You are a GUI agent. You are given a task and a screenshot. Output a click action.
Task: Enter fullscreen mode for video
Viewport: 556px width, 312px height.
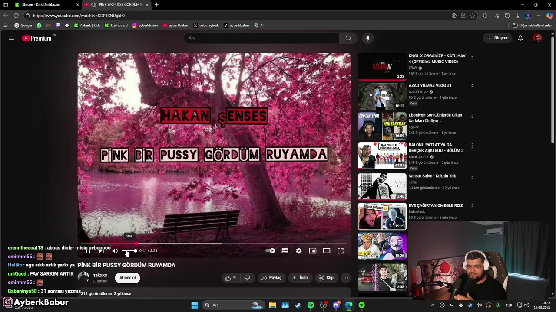pos(341,251)
